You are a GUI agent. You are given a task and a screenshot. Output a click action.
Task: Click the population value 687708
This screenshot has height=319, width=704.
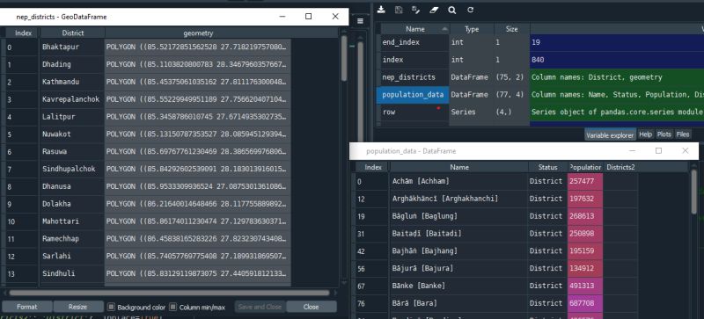tap(585, 303)
